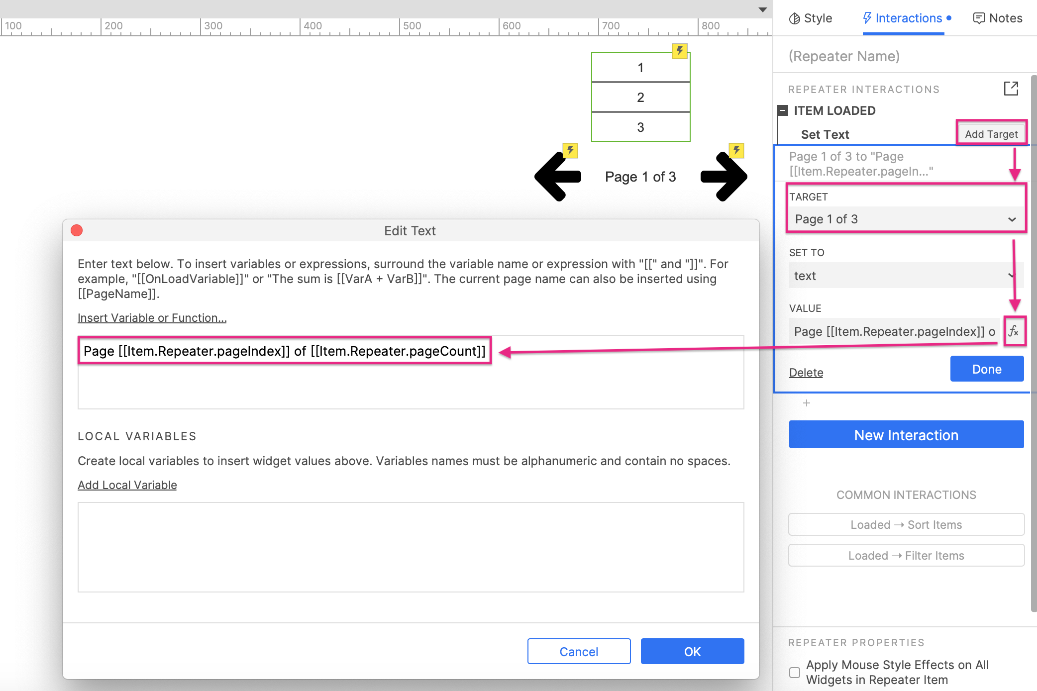
Task: Click the right arrow next page widget
Action: click(724, 177)
